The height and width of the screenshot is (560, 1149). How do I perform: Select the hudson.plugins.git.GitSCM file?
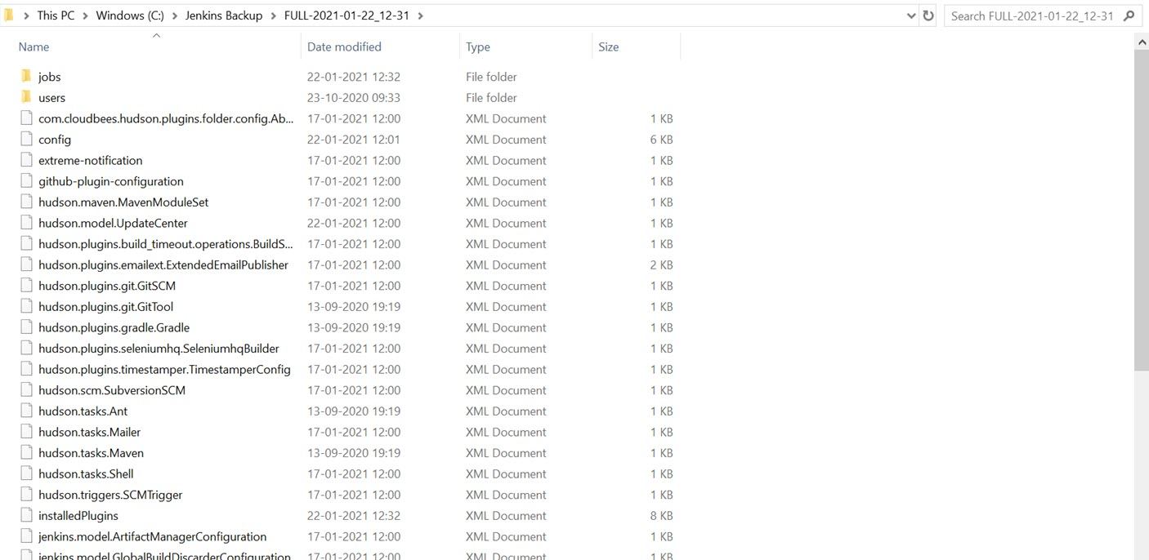click(x=107, y=286)
